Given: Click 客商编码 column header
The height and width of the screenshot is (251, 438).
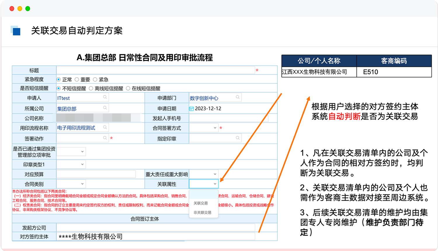Looking at the screenshot, I should click(394, 61).
